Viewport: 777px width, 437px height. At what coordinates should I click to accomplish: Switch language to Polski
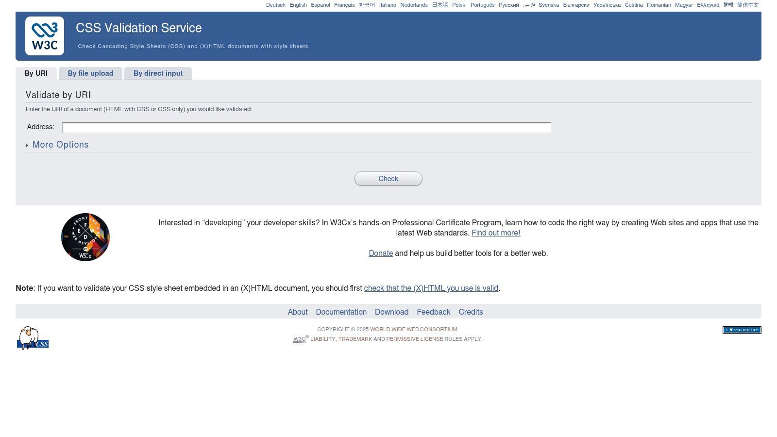click(x=459, y=5)
